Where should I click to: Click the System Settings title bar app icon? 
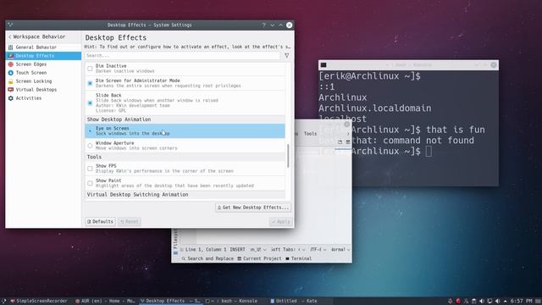pos(10,25)
